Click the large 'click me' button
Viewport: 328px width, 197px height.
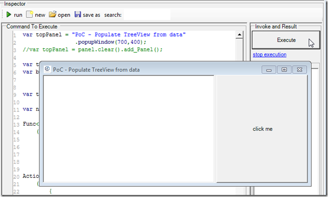point(262,129)
